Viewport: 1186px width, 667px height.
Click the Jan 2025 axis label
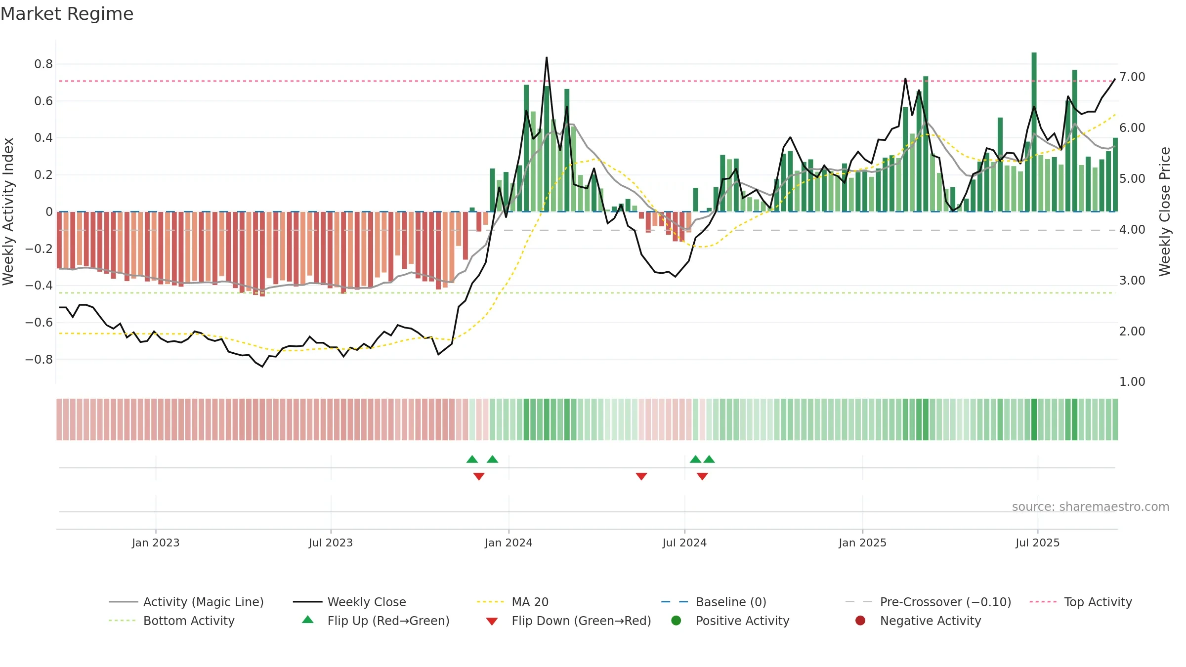coord(862,542)
